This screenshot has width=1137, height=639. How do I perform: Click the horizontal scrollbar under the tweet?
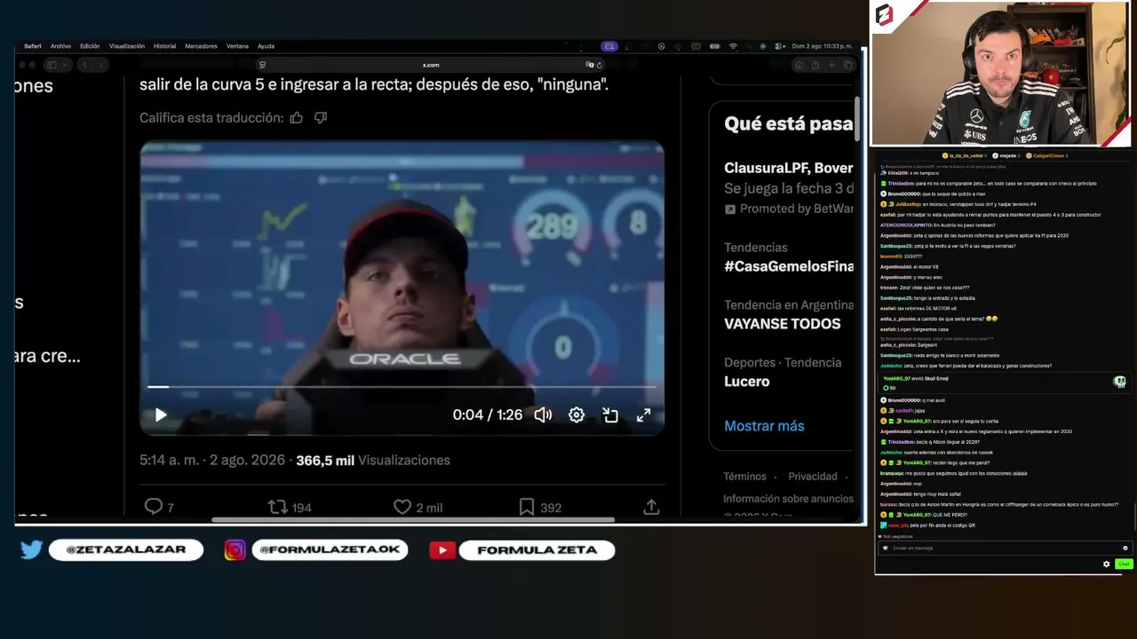coord(413,520)
